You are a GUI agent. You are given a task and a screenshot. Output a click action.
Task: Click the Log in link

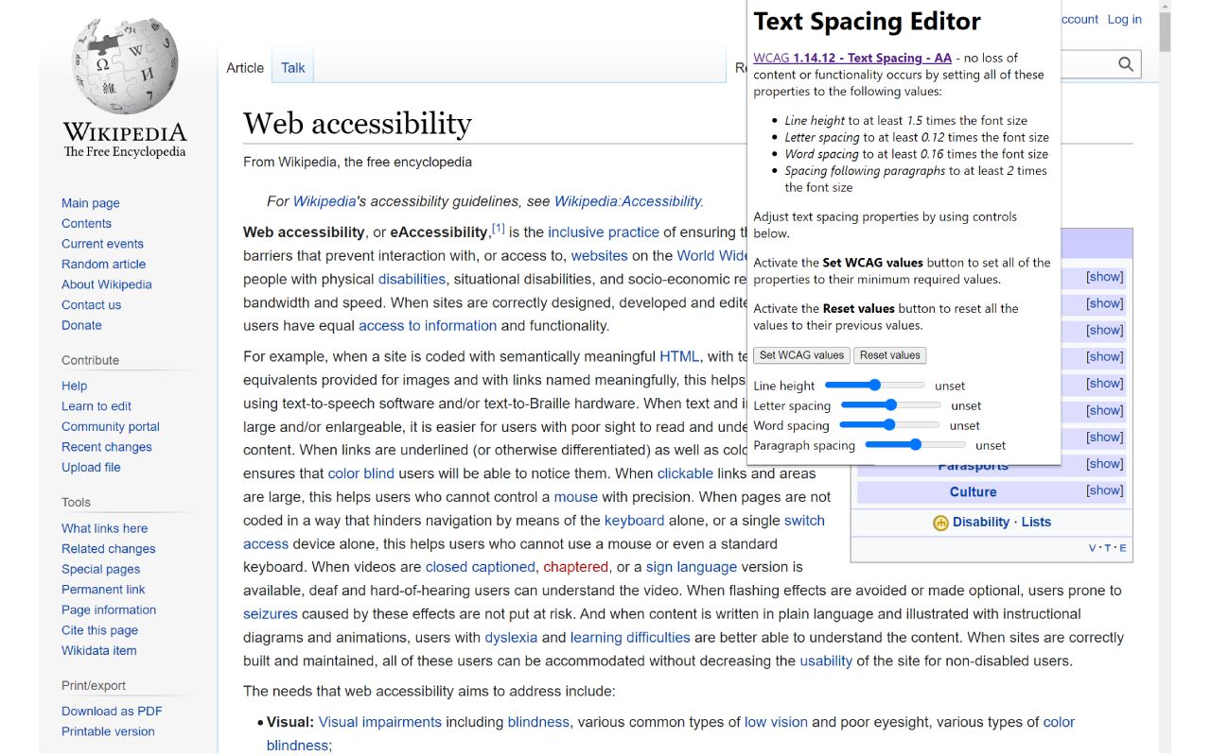pos(1125,19)
